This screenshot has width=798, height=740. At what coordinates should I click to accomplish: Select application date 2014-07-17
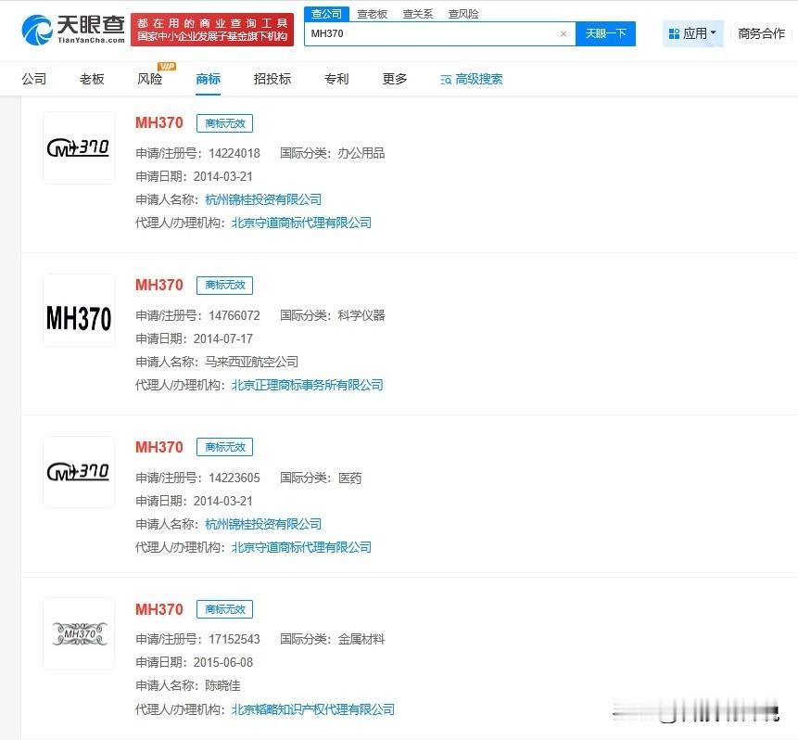pos(223,338)
